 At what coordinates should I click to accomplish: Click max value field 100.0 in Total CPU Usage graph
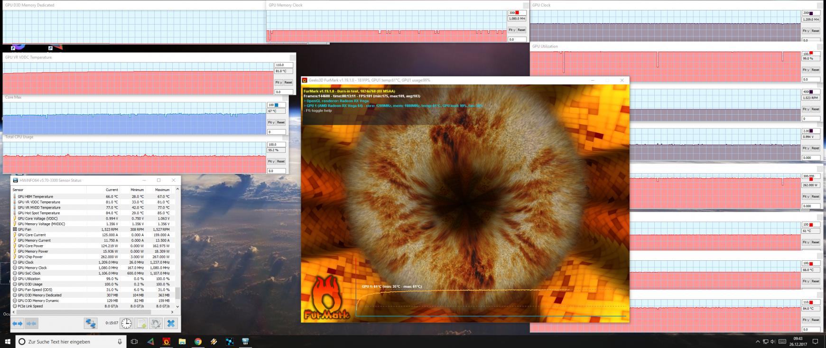pos(277,145)
